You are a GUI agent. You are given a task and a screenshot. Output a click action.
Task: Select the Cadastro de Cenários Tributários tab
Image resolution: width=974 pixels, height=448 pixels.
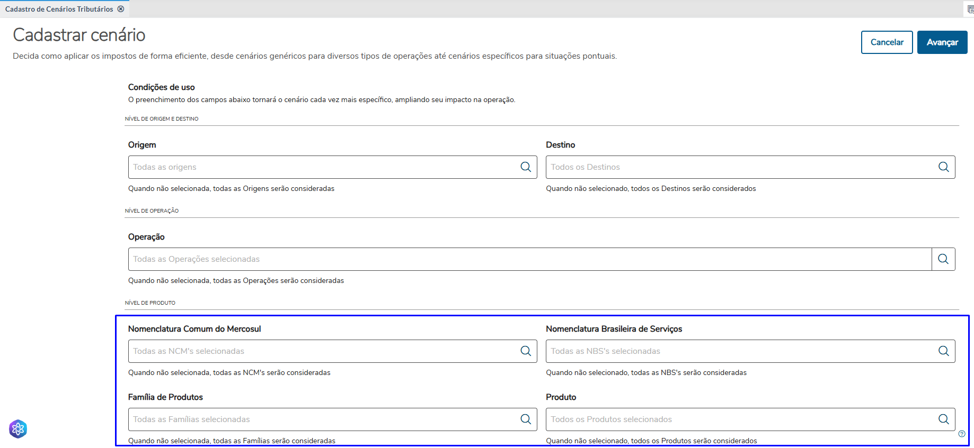click(x=59, y=9)
